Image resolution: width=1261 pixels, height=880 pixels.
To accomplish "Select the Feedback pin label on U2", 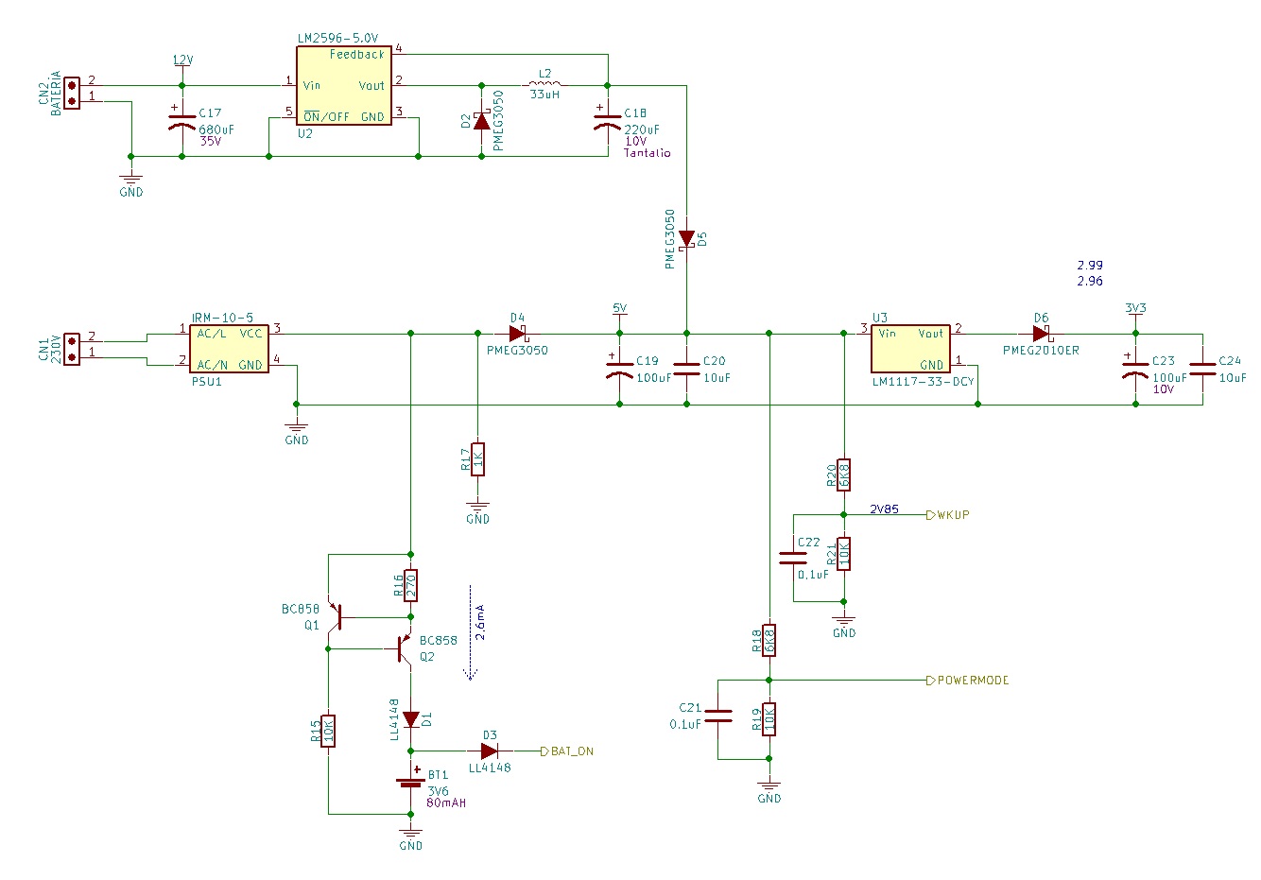I will tap(357, 55).
